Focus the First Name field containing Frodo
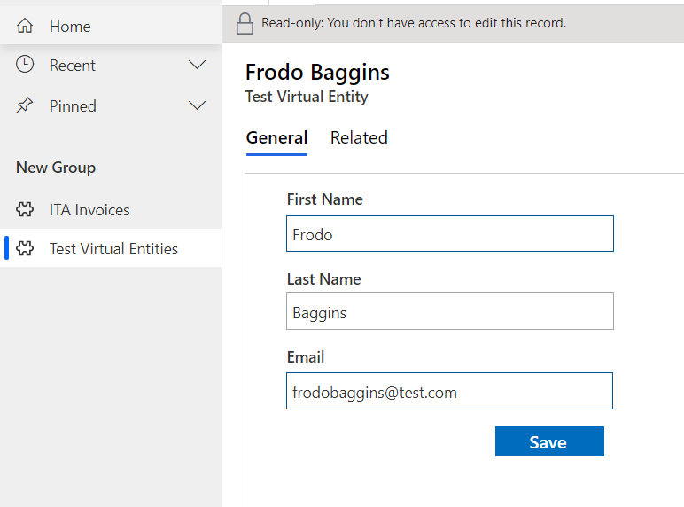Viewport: 684px width, 507px height. tap(449, 234)
